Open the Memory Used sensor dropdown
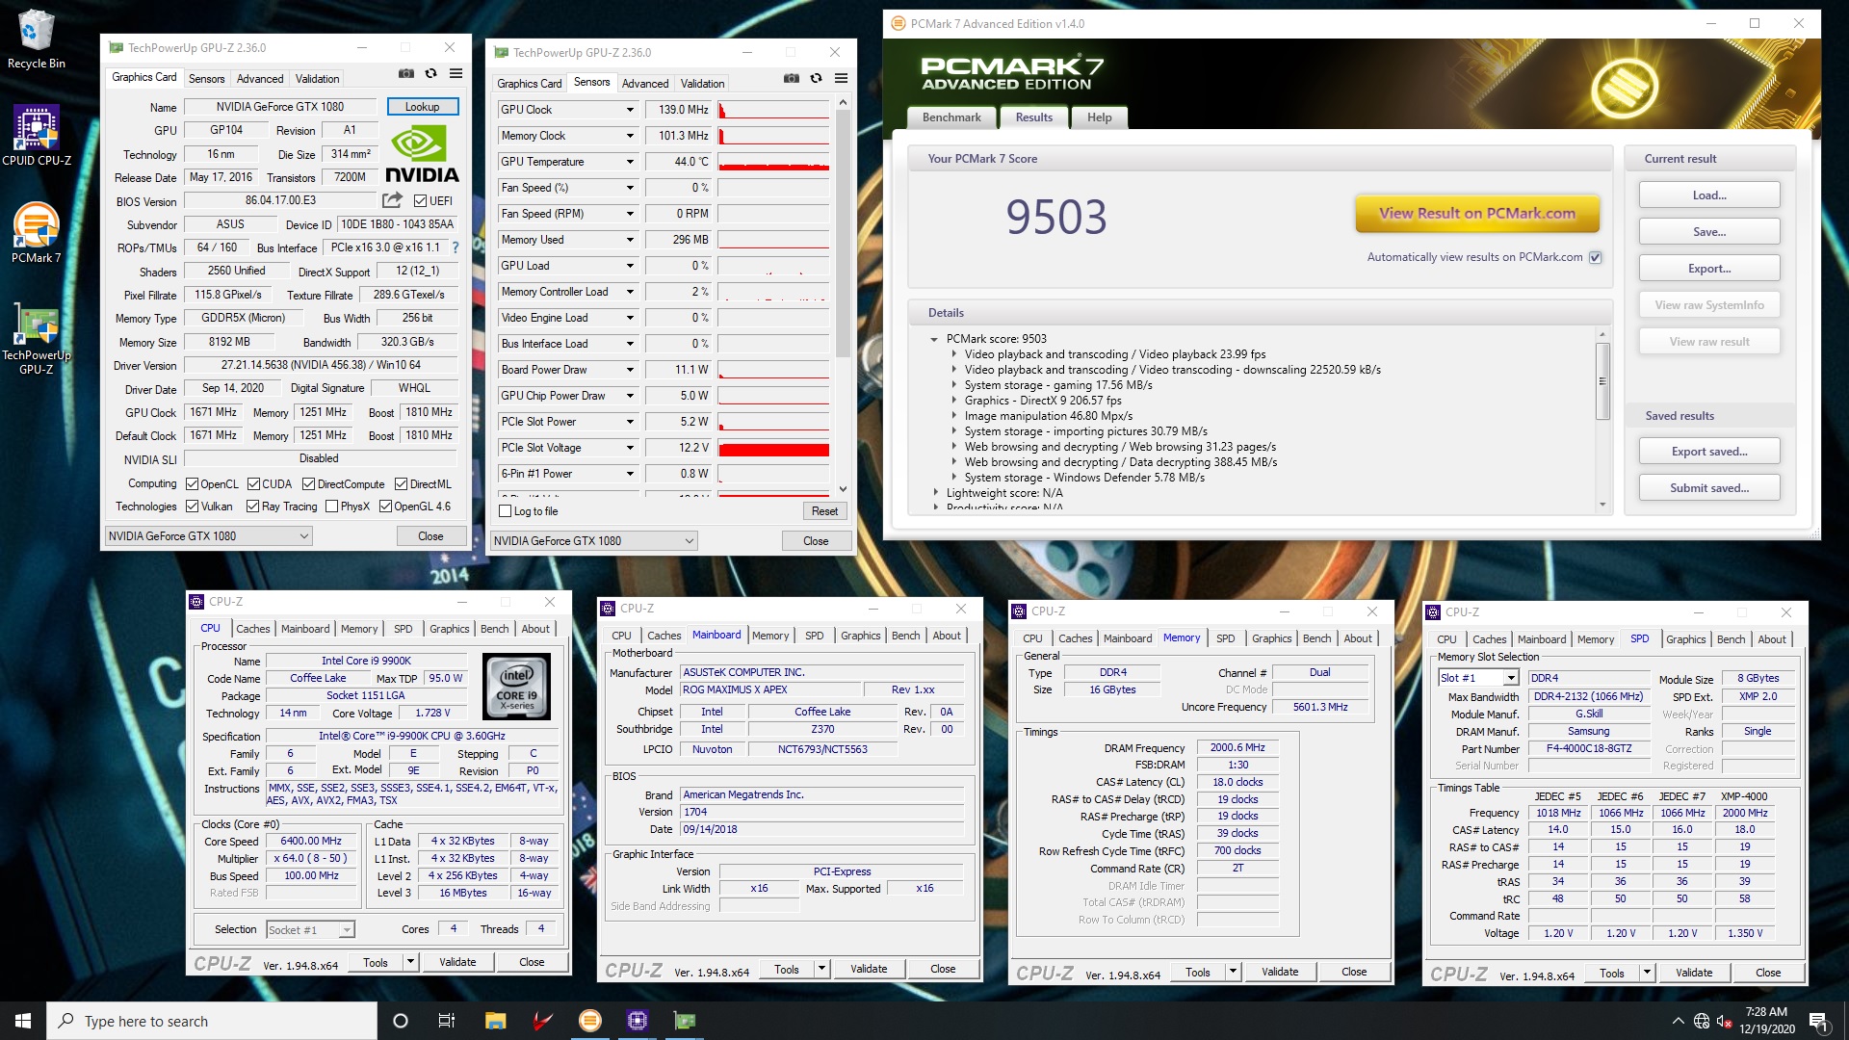 (x=630, y=240)
